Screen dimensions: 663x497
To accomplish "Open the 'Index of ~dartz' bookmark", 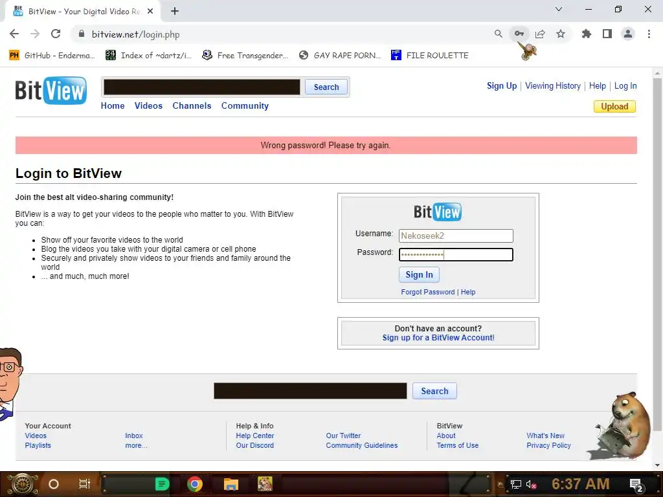I will click(x=148, y=56).
